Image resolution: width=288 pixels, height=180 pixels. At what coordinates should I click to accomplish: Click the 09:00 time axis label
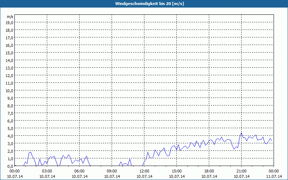point(112,171)
